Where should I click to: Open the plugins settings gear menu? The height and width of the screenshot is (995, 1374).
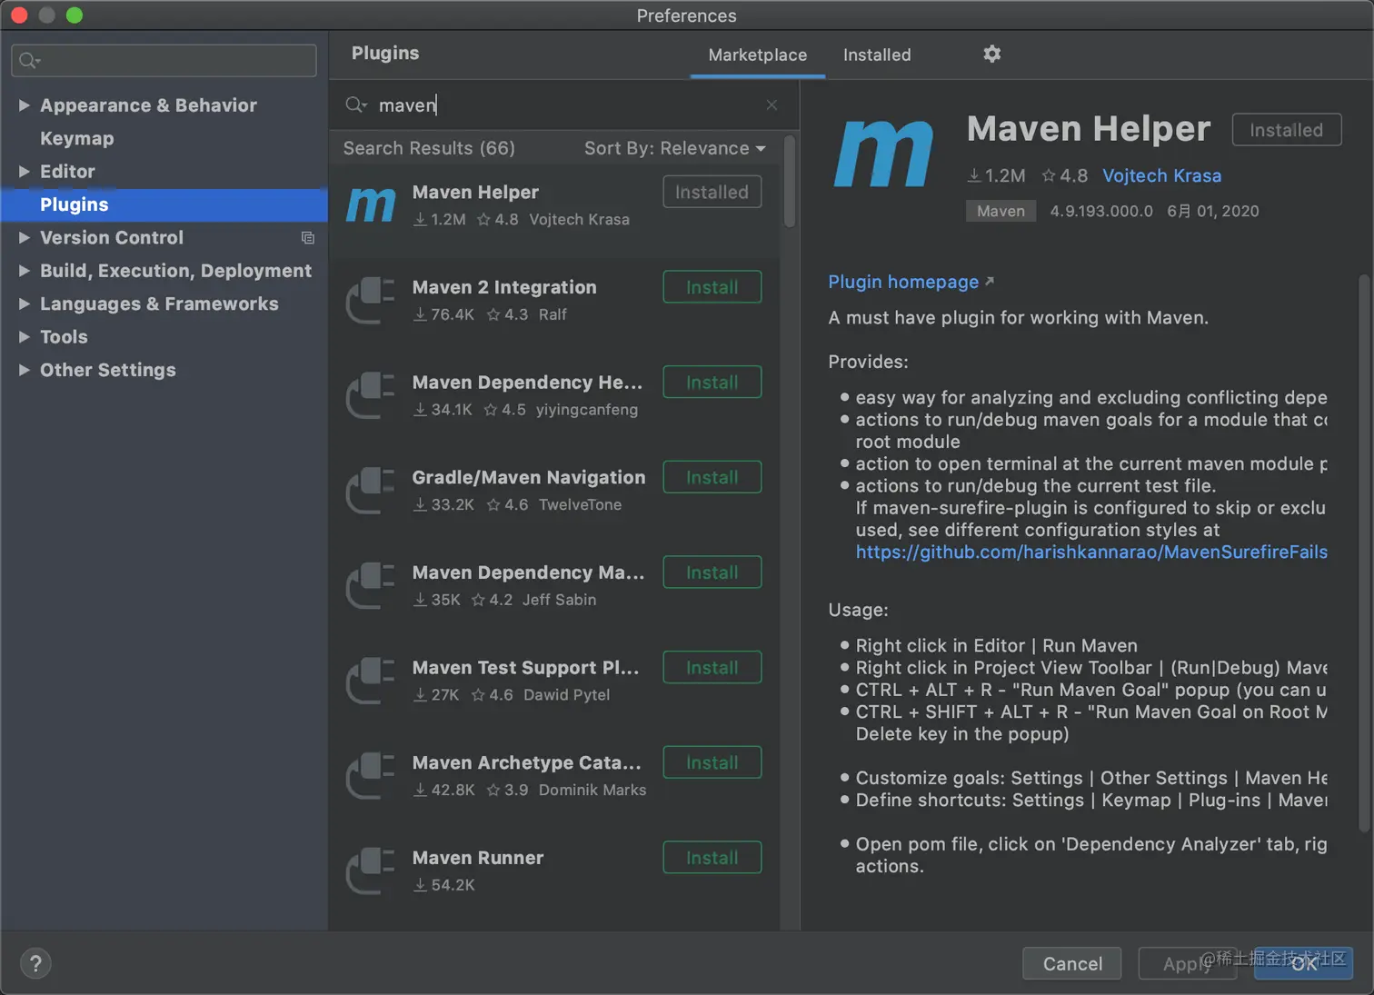[x=992, y=54]
